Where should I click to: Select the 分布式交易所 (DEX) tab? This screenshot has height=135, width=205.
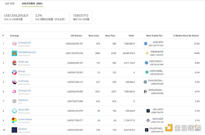tap(32, 3)
